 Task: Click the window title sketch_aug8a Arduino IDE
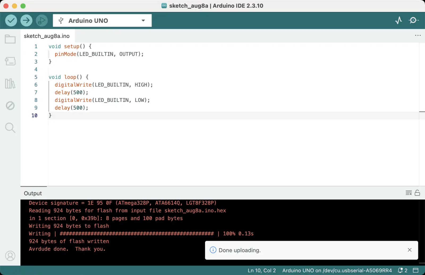(x=216, y=6)
